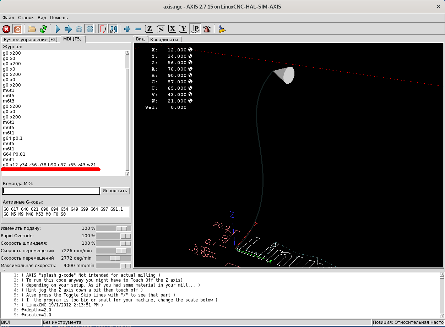Toggle the skip lines with slash button
The image size is (445, 327).
tap(103, 29)
